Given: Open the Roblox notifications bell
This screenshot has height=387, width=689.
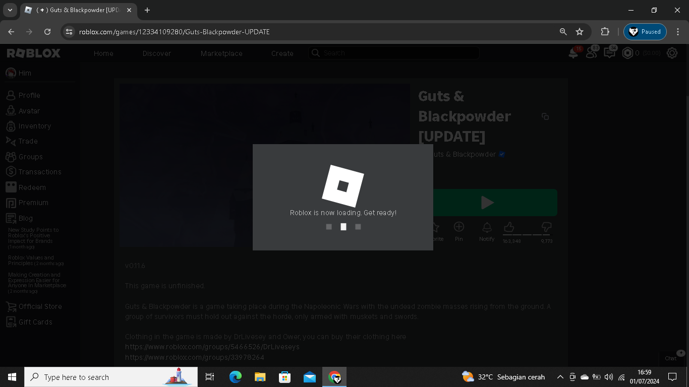Looking at the screenshot, I should coord(573,53).
